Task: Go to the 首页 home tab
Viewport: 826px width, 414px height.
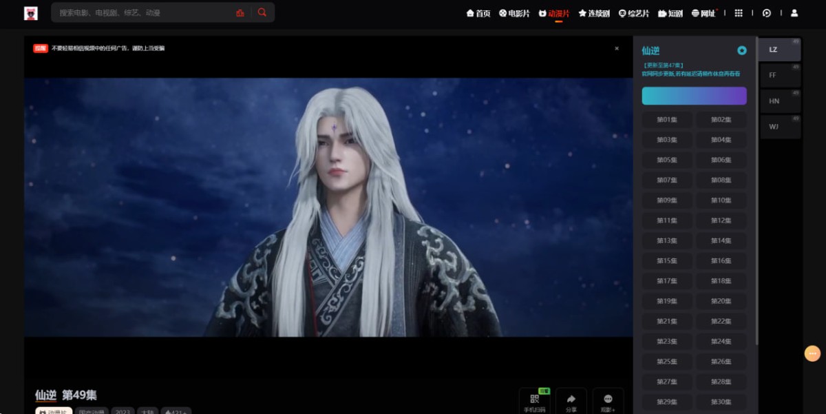Action: [x=478, y=13]
